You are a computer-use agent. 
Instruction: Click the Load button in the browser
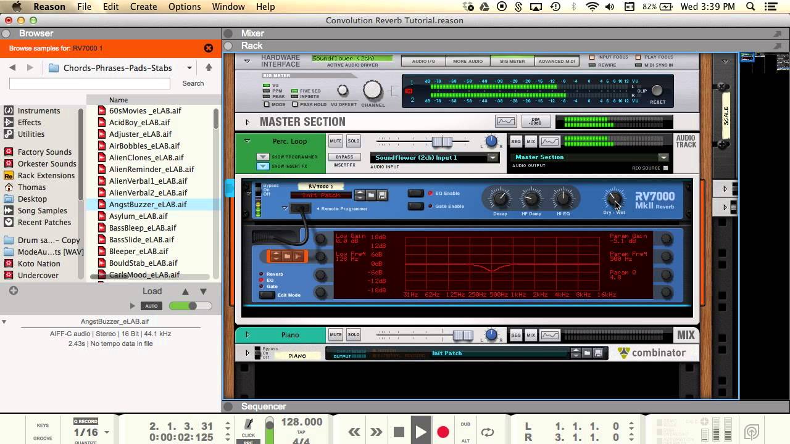[152, 291]
